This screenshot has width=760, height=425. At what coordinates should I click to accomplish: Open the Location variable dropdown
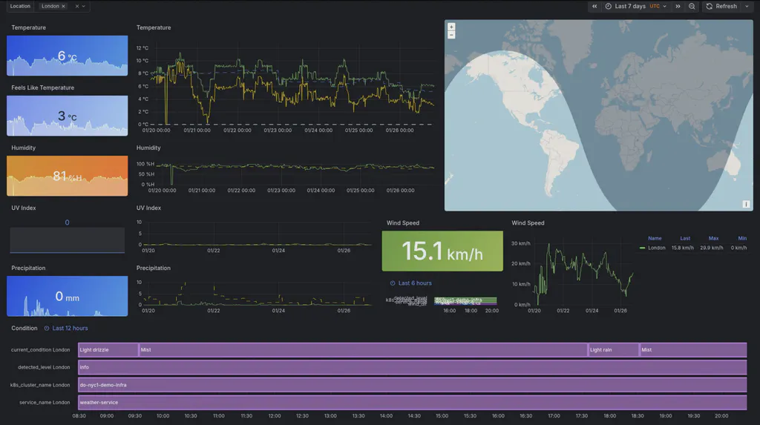click(84, 6)
